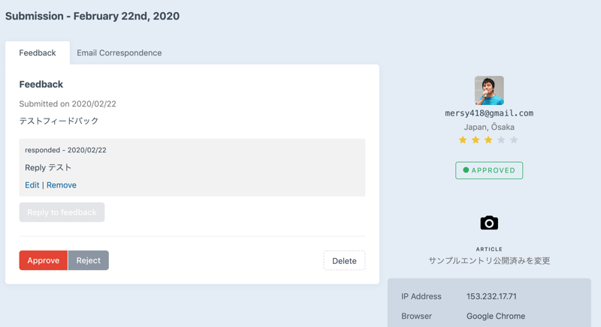Open the Email Correspondence tab

click(119, 53)
